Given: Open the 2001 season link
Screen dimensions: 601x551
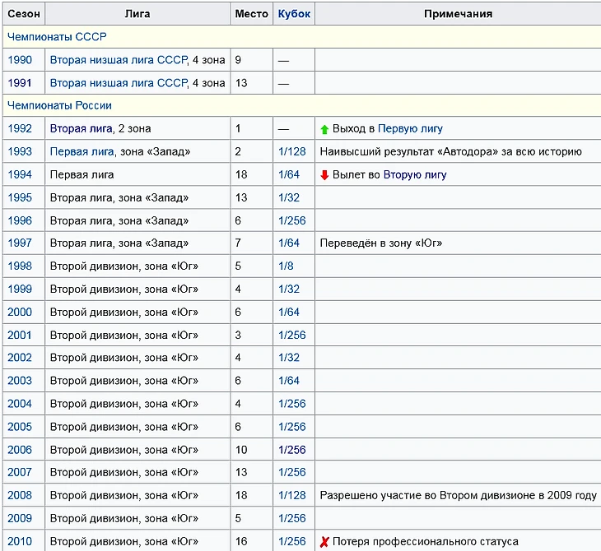Looking at the screenshot, I should click(x=20, y=335).
